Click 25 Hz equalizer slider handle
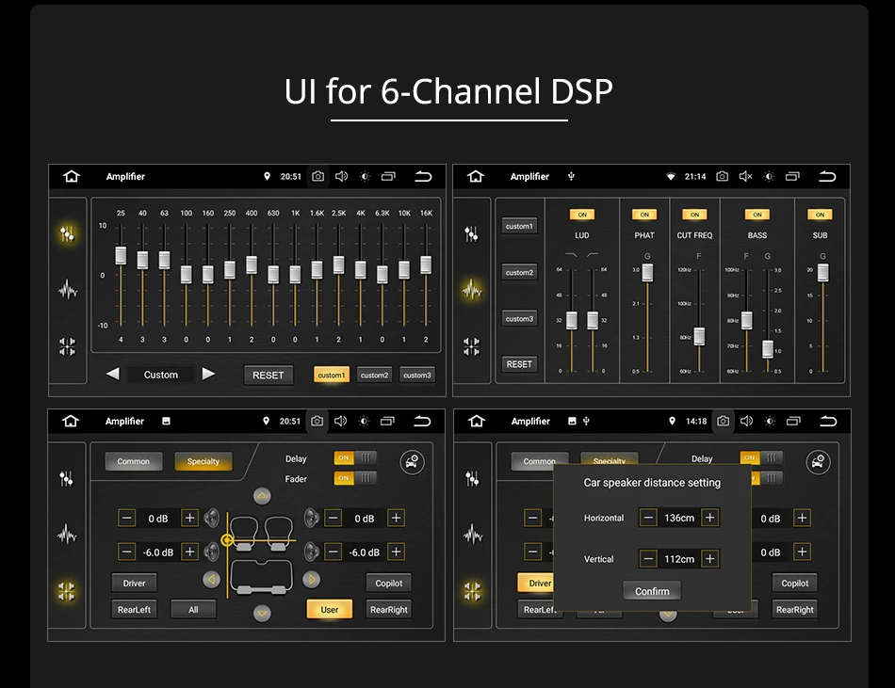Viewport: 895px width, 688px height. (x=121, y=255)
